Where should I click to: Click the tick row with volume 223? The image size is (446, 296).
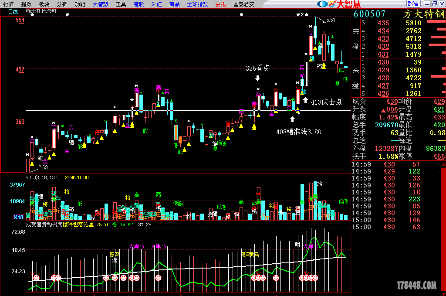pos(396,199)
